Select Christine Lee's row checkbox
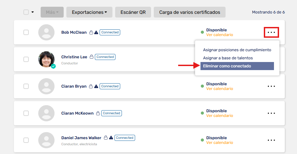 26,59
